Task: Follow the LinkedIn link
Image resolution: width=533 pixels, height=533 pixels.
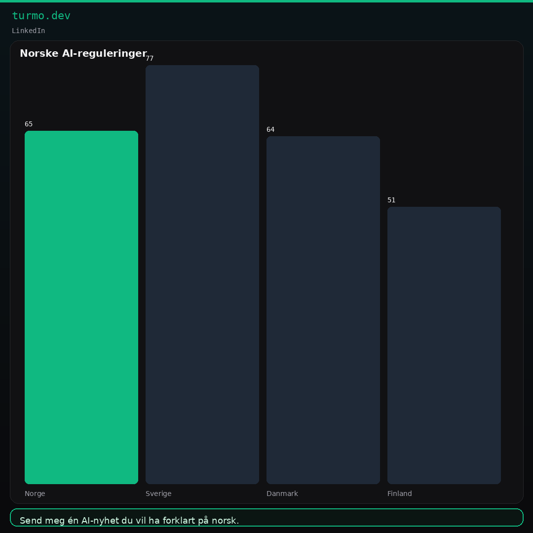Action: 28,31
